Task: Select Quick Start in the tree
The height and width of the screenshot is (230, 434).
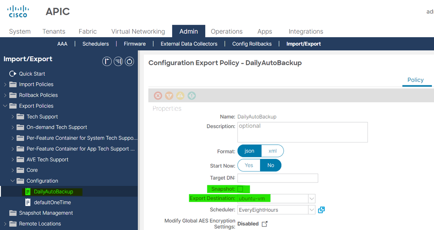Action: click(x=32, y=74)
